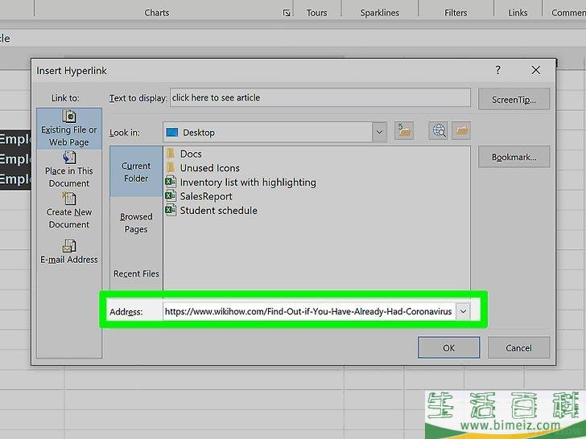586x439 pixels.
Task: Click the Browse the Web icon
Action: pos(438,131)
